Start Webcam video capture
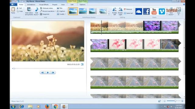The width and height of the screenshot is (195, 109). click(47, 8)
